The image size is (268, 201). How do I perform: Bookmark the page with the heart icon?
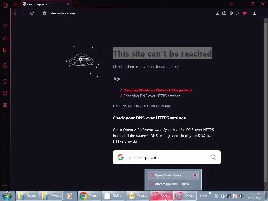(x=245, y=13)
